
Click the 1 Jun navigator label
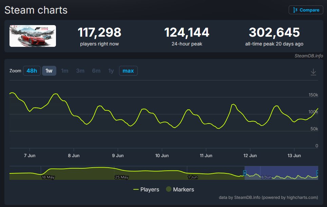(193, 177)
